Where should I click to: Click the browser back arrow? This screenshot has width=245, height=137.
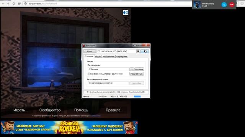3,3
